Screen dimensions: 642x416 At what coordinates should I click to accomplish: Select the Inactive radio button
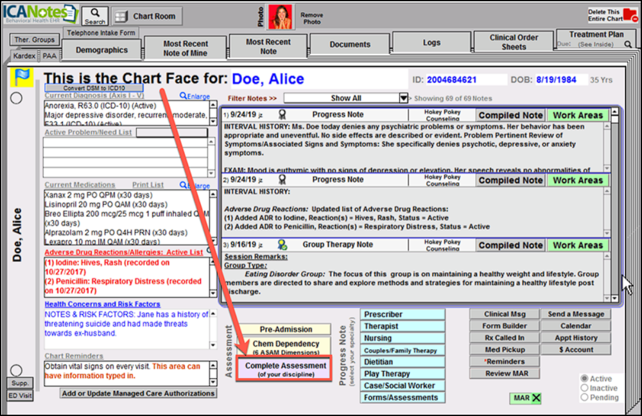[x=584, y=388]
